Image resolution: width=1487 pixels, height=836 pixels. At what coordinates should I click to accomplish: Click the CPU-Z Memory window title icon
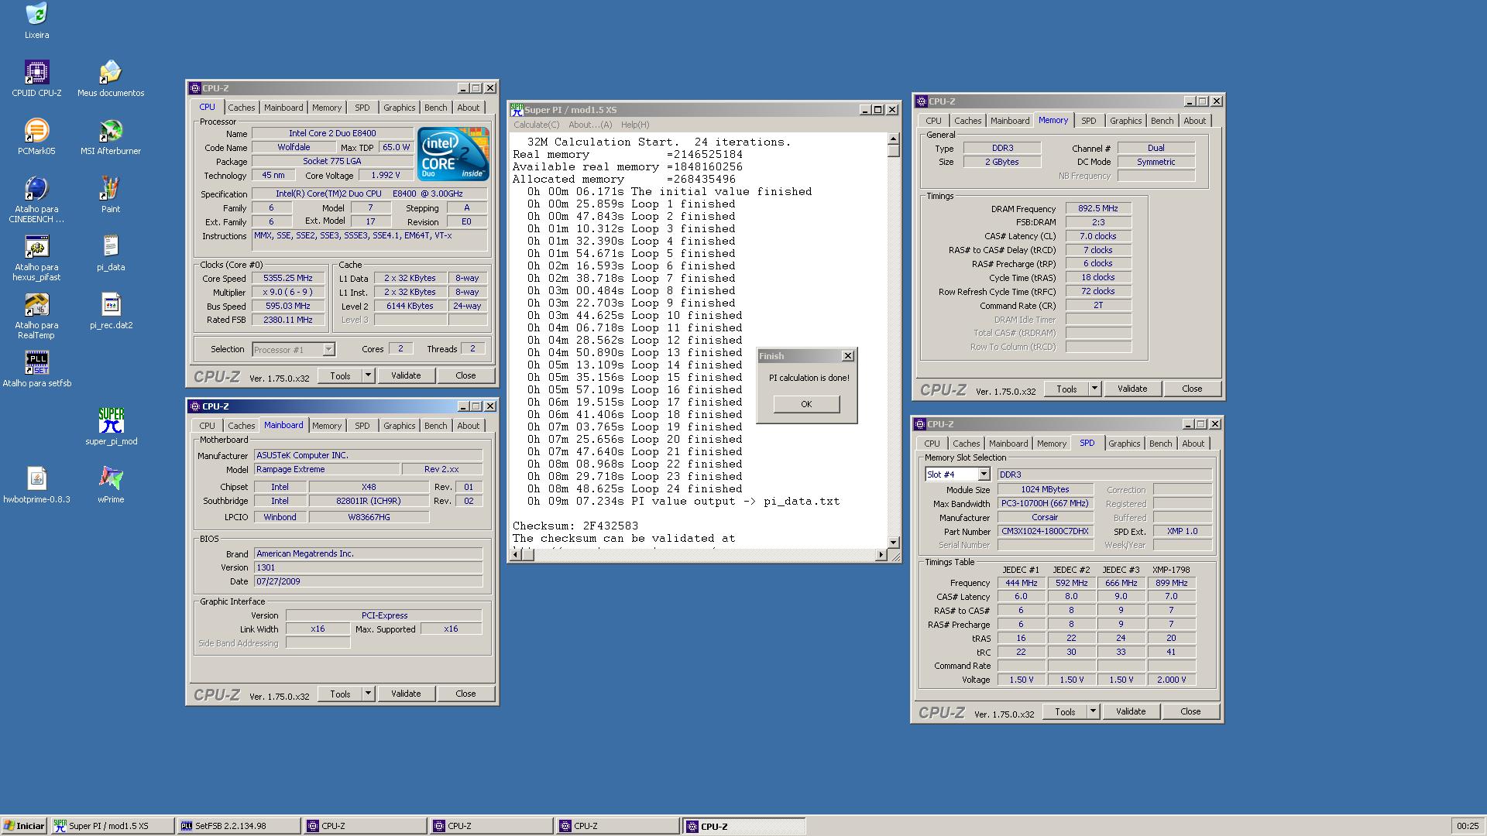click(x=921, y=101)
